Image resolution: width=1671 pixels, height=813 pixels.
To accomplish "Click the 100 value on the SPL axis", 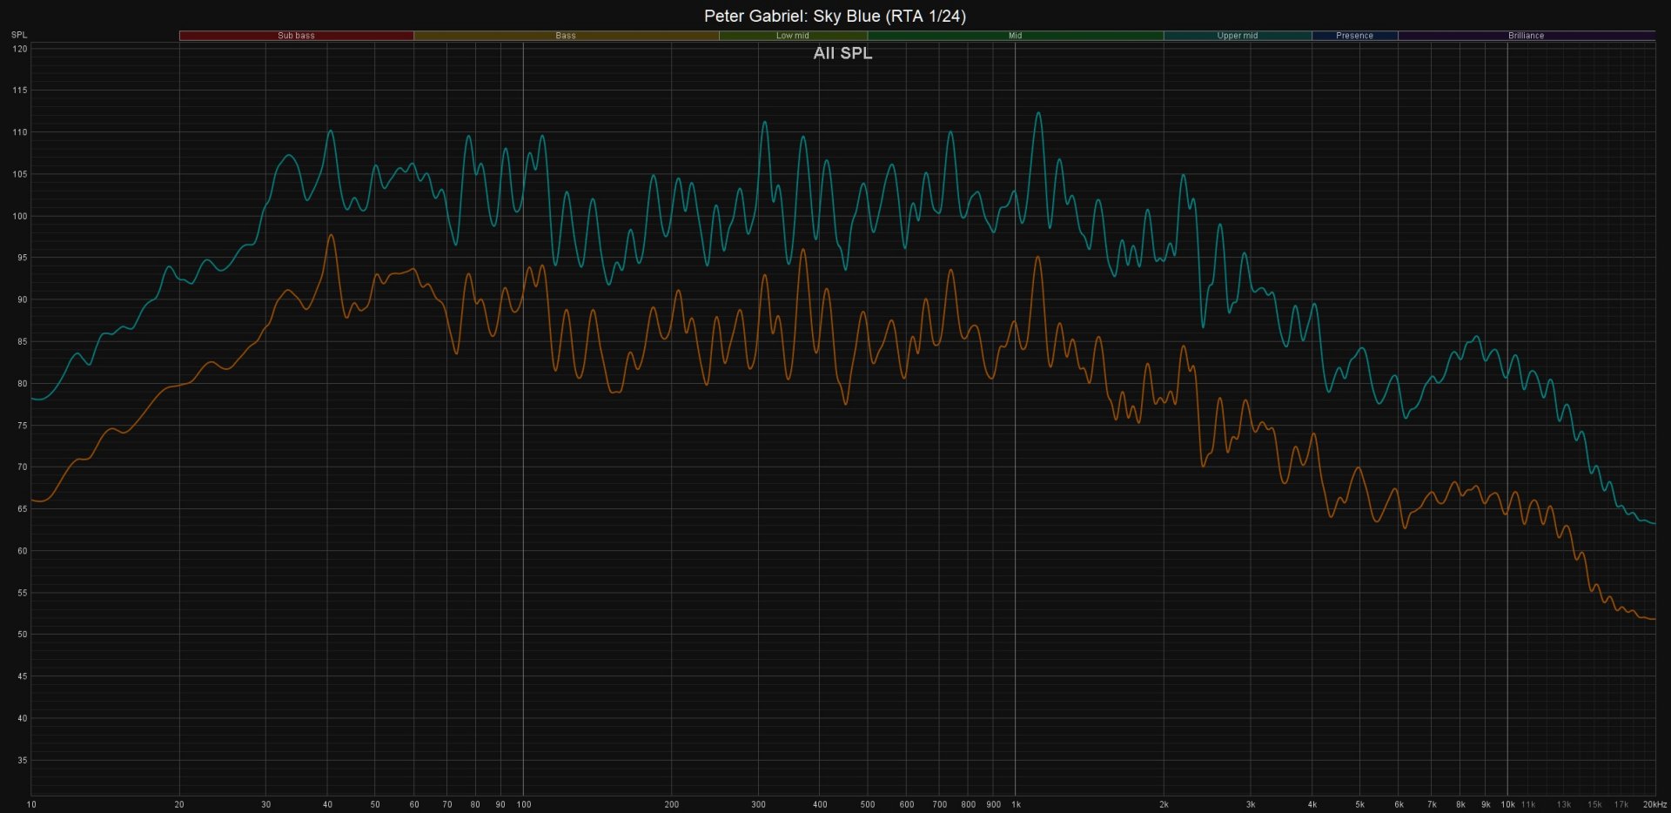I will (x=19, y=216).
